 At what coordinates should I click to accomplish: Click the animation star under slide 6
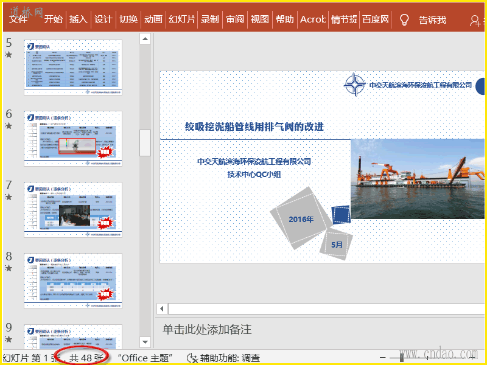point(9,126)
